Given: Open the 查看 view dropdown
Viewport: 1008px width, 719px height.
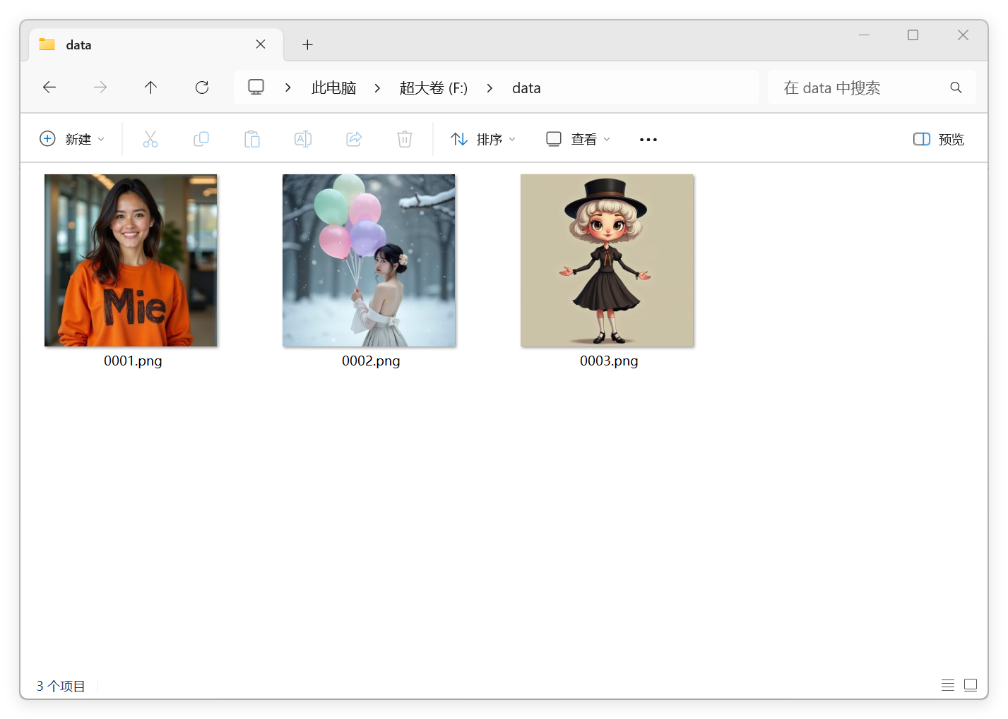Looking at the screenshot, I should tap(579, 139).
